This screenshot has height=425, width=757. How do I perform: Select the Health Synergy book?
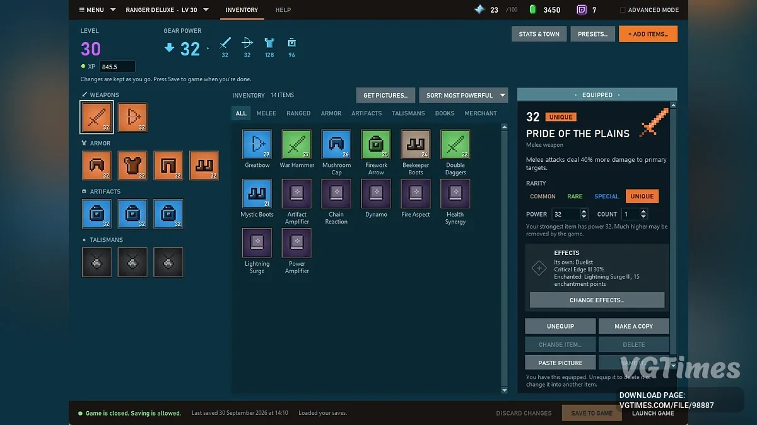click(455, 194)
